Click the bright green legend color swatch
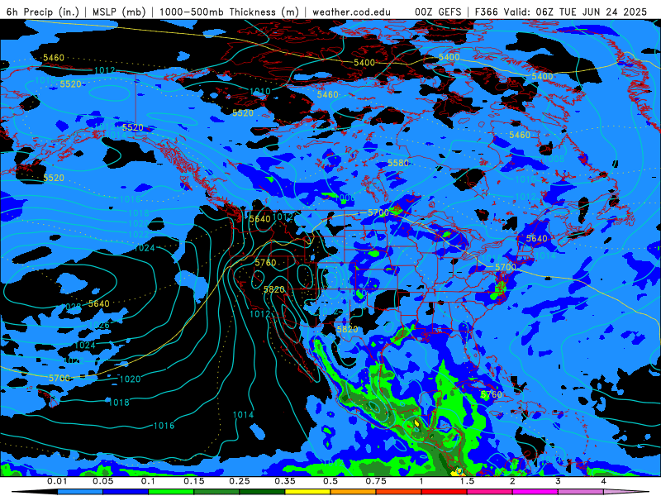The height and width of the screenshot is (496, 661). point(171,492)
